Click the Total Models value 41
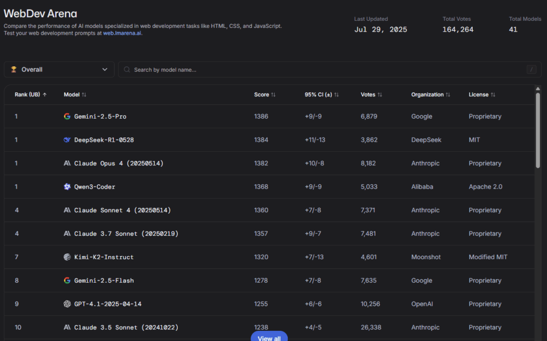The height and width of the screenshot is (341, 547). point(513,30)
